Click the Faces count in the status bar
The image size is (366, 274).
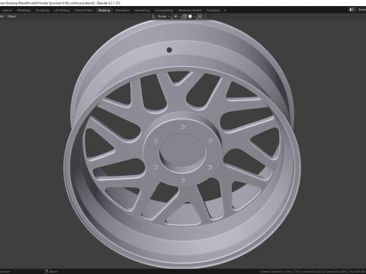coord(335,272)
